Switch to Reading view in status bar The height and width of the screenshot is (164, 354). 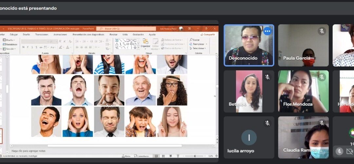tap(171, 156)
